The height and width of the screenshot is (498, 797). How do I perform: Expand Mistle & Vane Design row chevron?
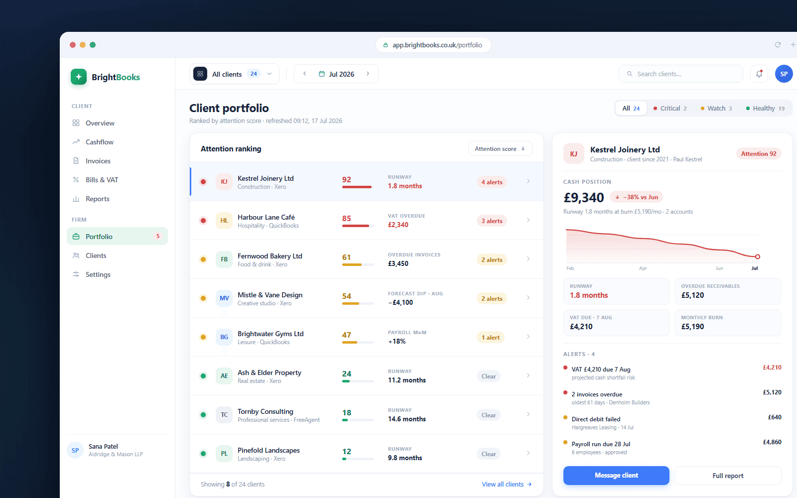click(x=528, y=298)
